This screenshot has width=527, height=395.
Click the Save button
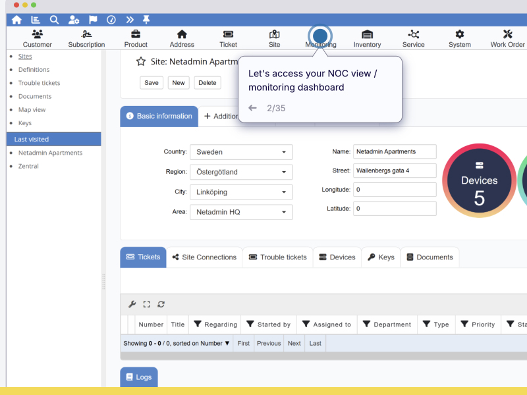click(152, 83)
